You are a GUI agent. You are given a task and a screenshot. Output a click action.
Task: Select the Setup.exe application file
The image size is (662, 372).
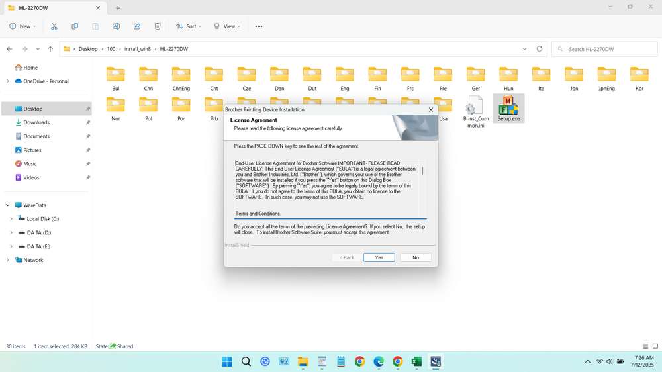pos(508,109)
